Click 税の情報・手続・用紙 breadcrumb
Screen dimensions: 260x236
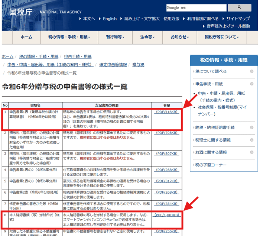pyautogui.click(x=39, y=56)
